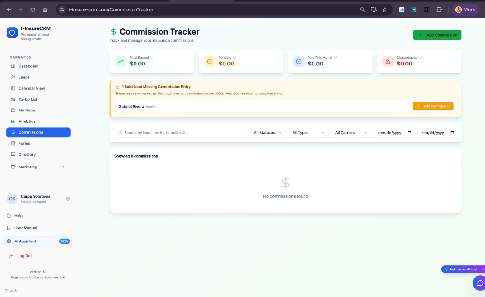Click the Commission Tracker dollar icon
Screen dimensions: 485x297
pyautogui.click(x=114, y=32)
